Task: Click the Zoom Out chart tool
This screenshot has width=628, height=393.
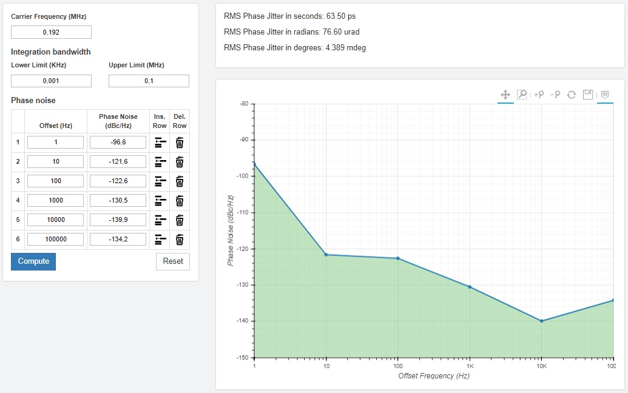Action: pyautogui.click(x=555, y=95)
